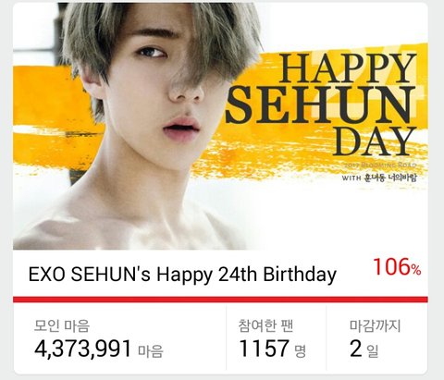The height and width of the screenshot is (380, 444).
Task: Click the red funding progress bar
Action: click(220, 300)
